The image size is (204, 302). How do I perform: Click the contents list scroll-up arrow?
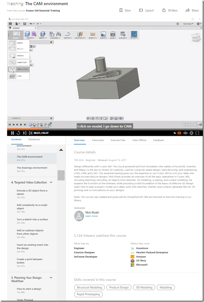[x=61, y=150]
